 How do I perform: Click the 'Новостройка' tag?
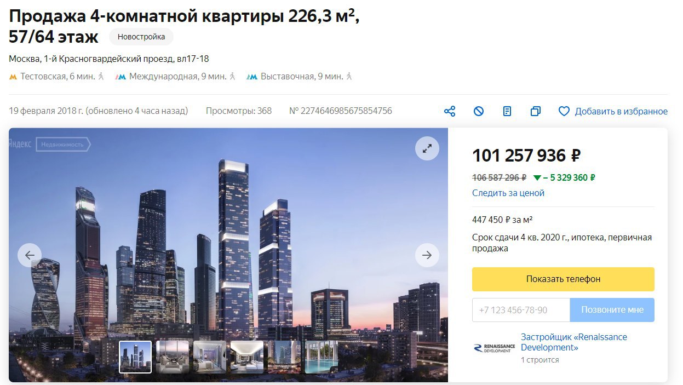141,37
